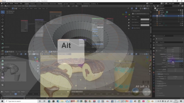The height and width of the screenshot is (103, 184).
Task: Click the outliner search field
Action: 167,6
